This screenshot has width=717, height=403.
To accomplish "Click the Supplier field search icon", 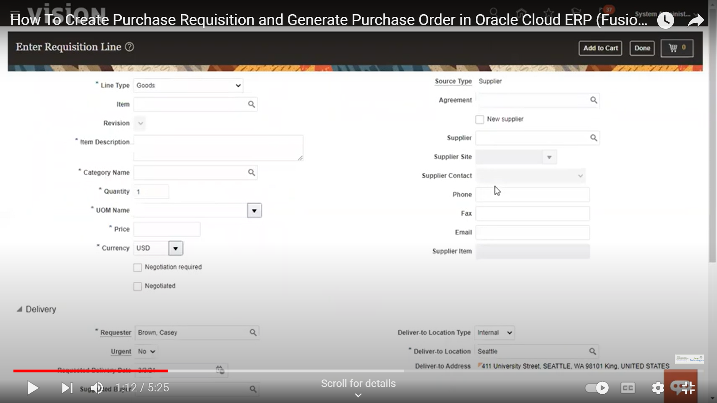I will pyautogui.click(x=593, y=138).
